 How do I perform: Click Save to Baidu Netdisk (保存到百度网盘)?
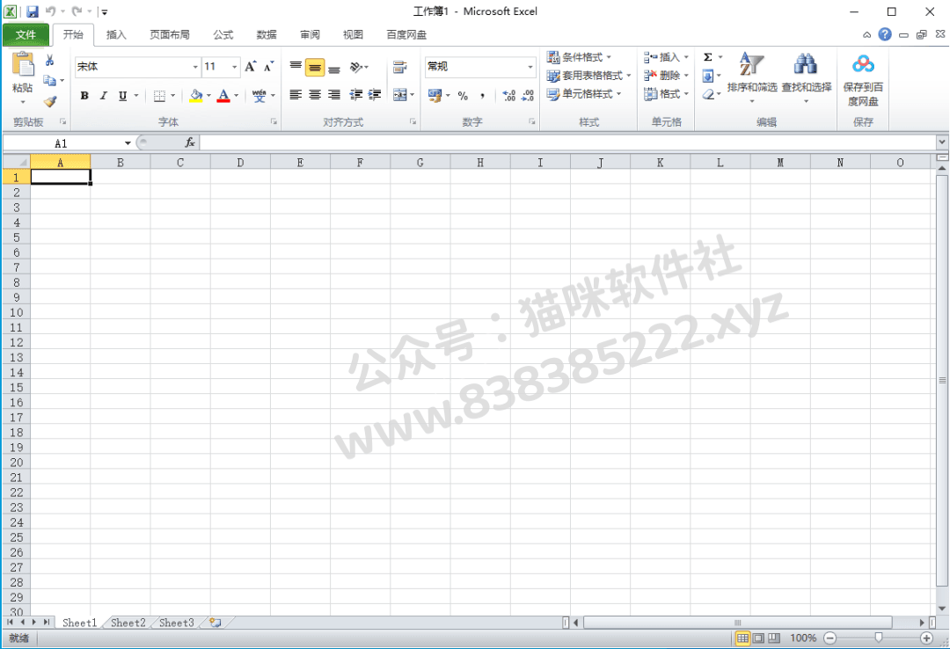[864, 79]
